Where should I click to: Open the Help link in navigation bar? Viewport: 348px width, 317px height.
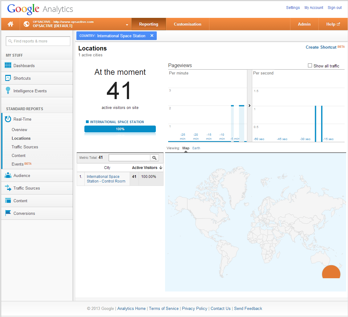point(333,24)
